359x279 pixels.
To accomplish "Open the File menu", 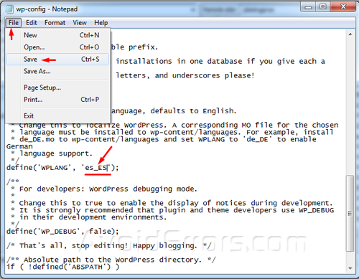I will [x=14, y=23].
